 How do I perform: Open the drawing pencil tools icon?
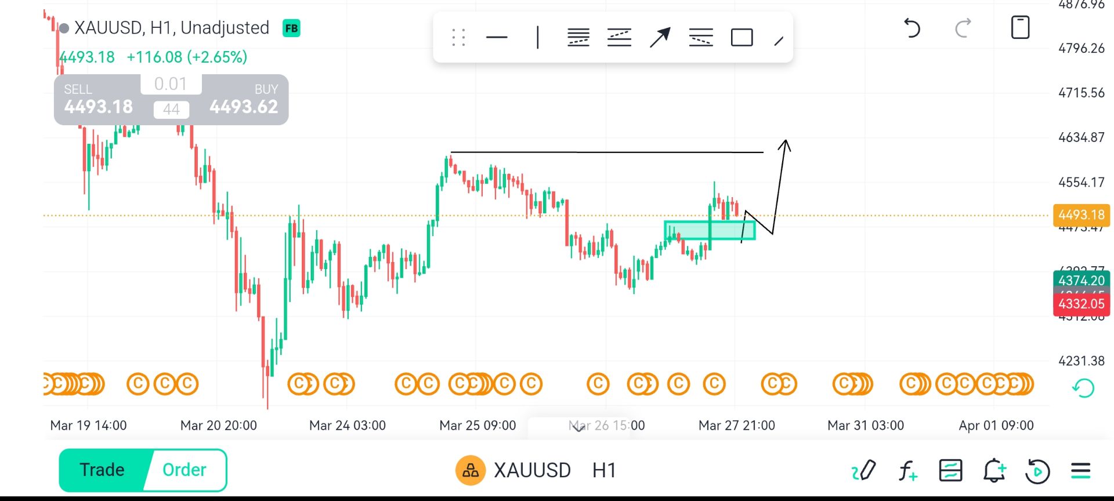point(864,470)
